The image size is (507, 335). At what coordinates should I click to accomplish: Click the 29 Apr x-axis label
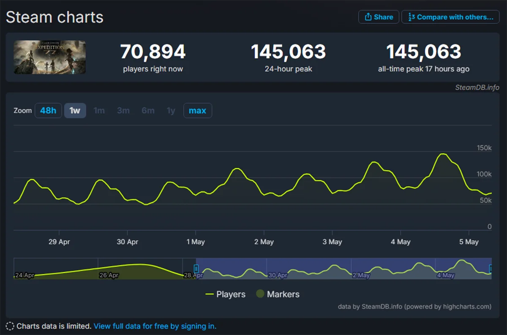(59, 242)
